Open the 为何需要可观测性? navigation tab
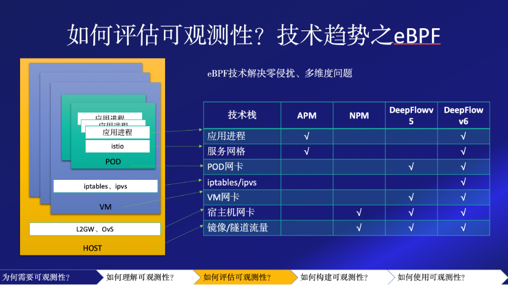508x285 pixels. [x=49, y=277]
